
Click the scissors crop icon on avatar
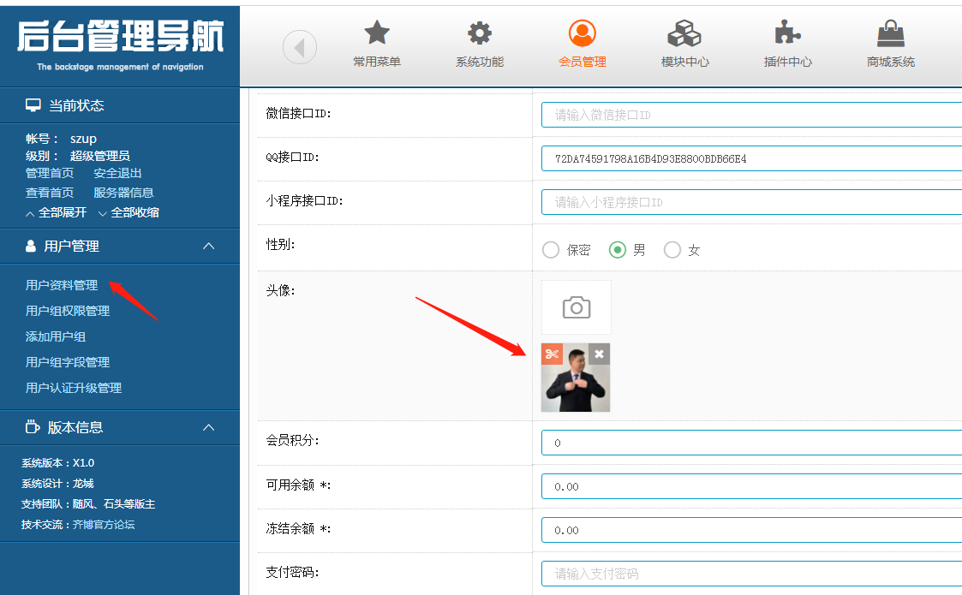click(x=553, y=354)
